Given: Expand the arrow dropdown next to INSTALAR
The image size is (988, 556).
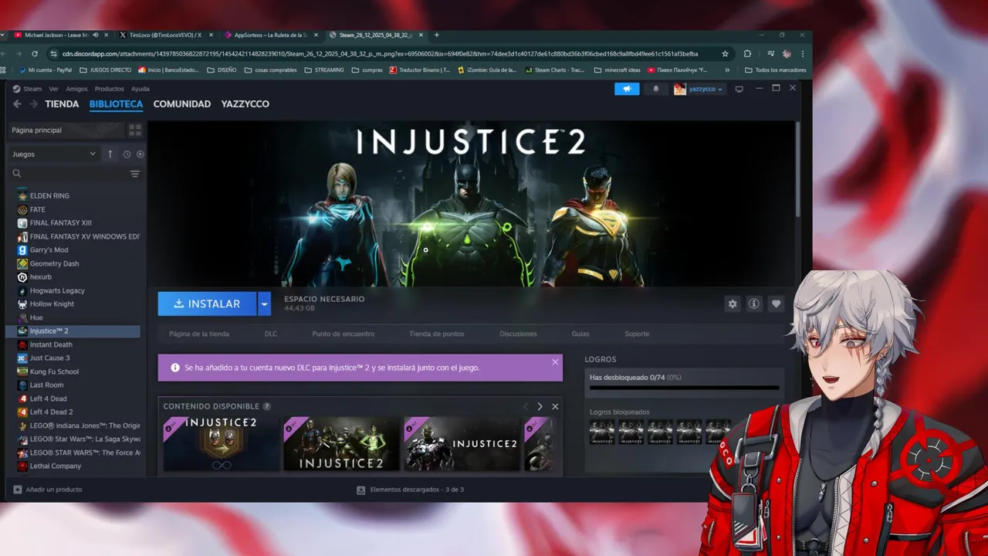Looking at the screenshot, I should [265, 304].
